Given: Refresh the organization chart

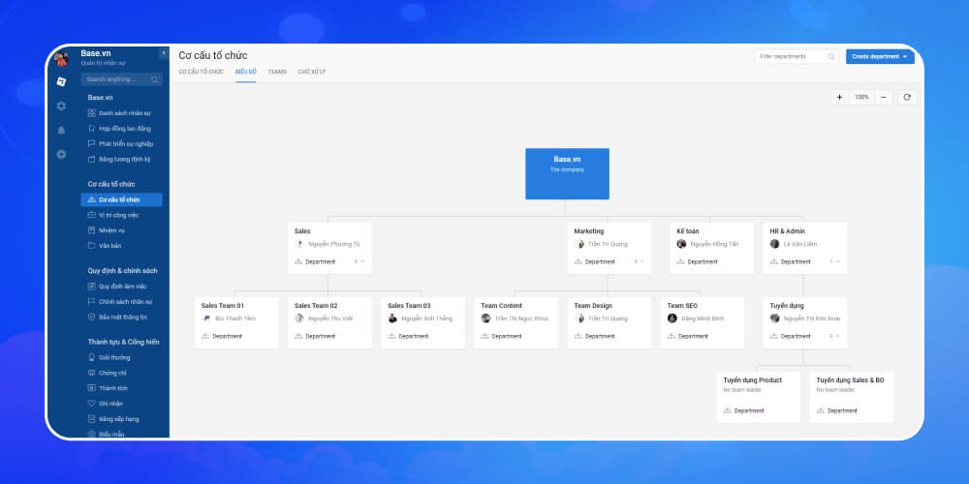Looking at the screenshot, I should [x=907, y=97].
